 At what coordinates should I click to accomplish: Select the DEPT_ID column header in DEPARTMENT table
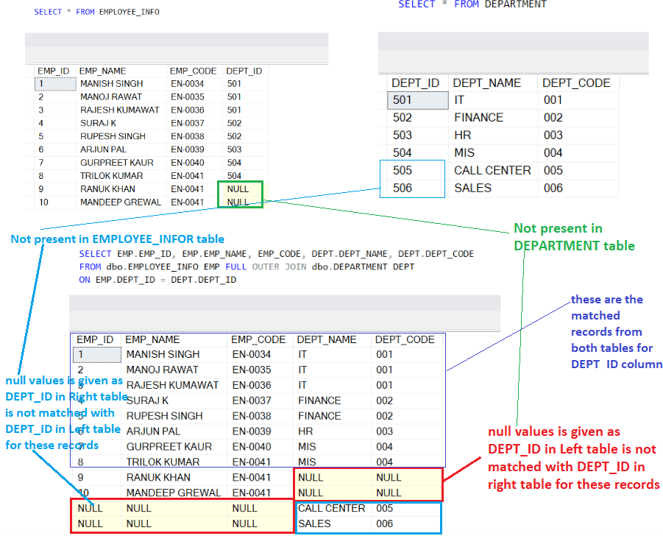tap(415, 82)
